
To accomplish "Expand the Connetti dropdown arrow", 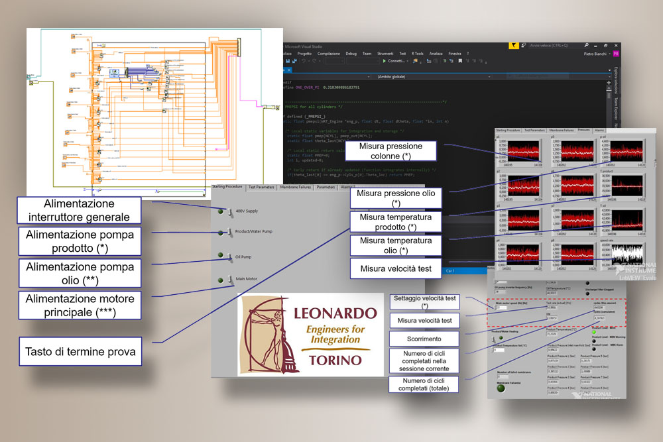I will click(408, 61).
